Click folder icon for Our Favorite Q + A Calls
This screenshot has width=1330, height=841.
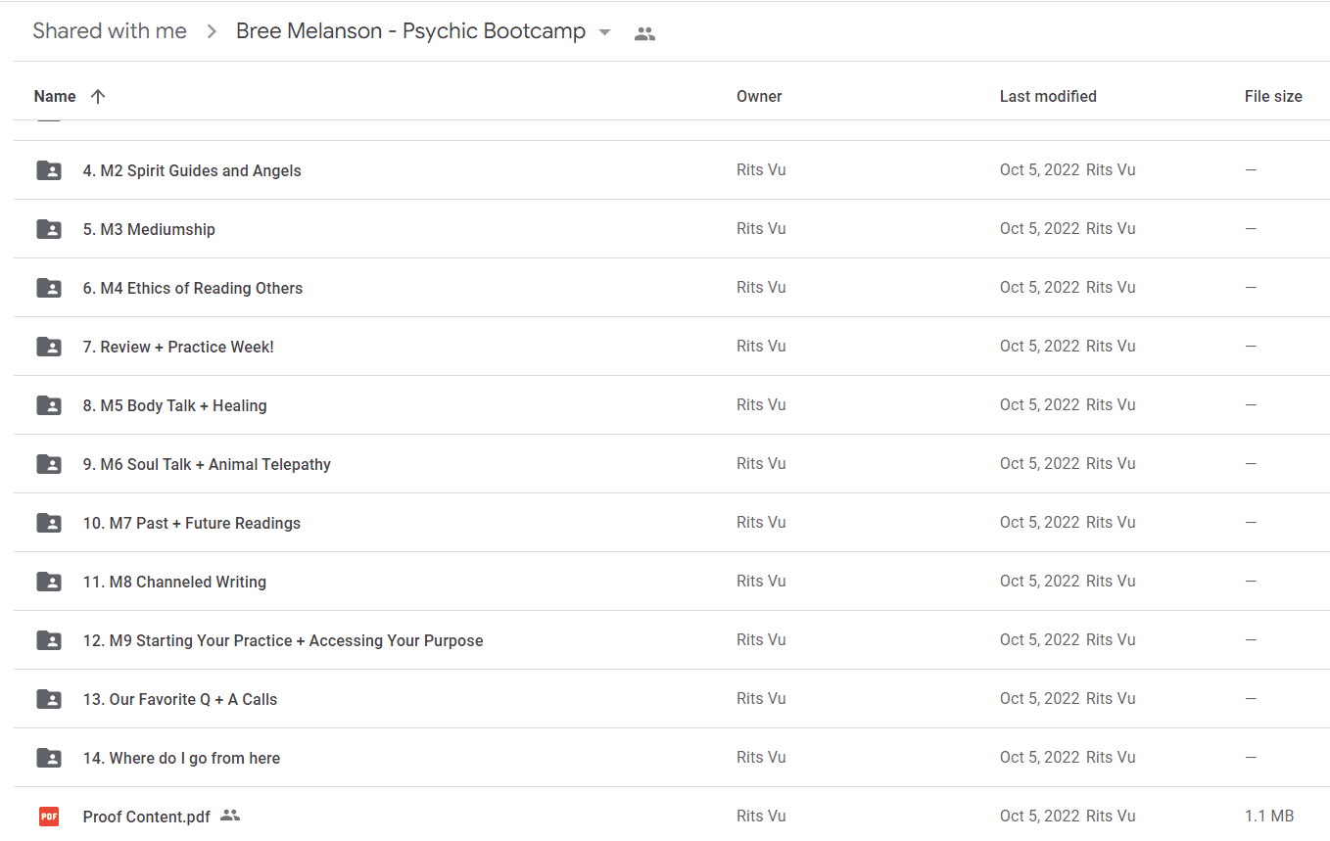coord(49,699)
